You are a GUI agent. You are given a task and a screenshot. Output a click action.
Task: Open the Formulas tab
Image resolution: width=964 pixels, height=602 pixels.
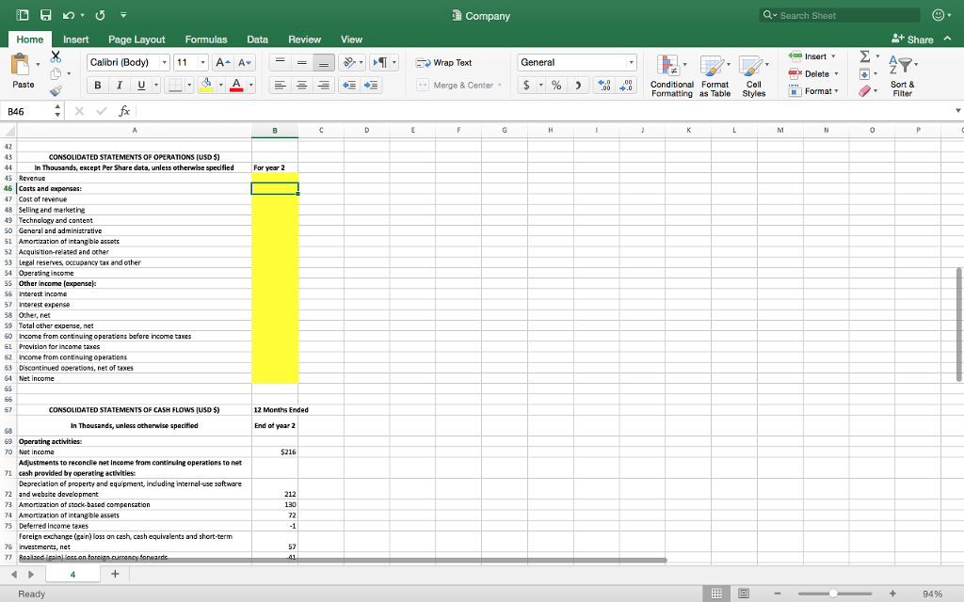(206, 40)
